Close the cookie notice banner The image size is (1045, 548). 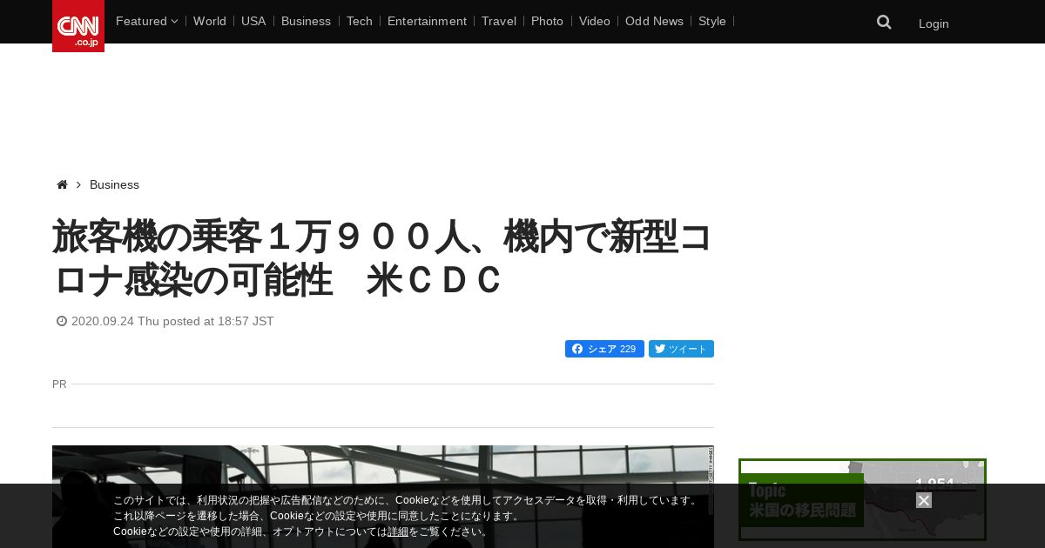[924, 500]
